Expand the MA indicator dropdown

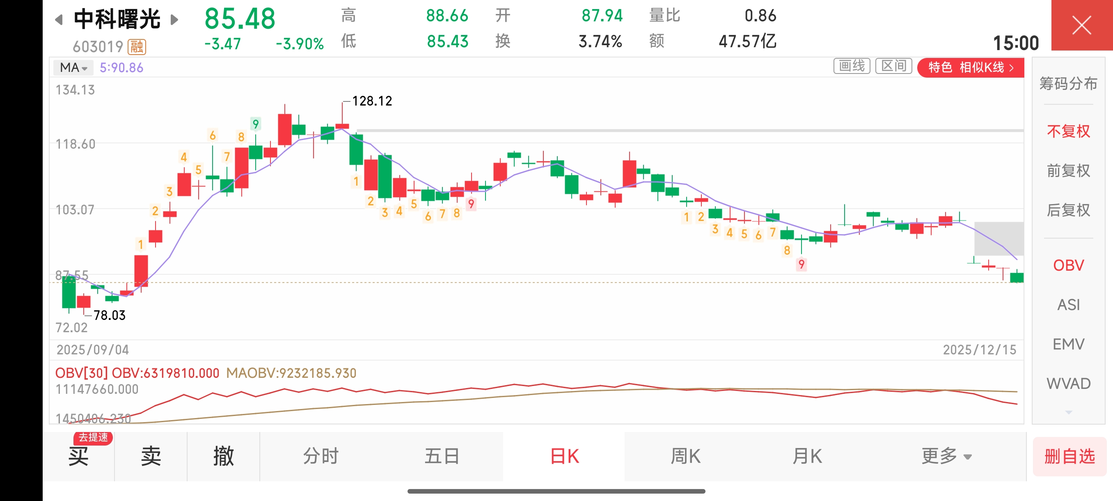(x=73, y=67)
